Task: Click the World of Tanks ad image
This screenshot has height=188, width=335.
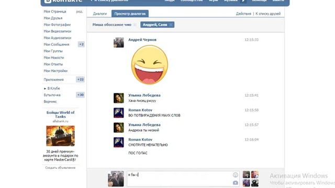Action: [61, 136]
